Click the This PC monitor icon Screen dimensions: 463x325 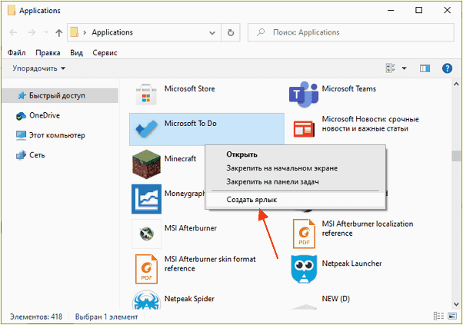(x=21, y=135)
